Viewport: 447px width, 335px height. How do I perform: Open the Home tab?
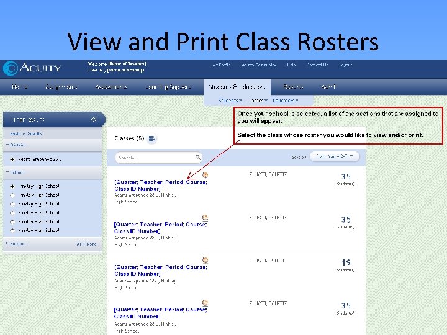[20, 87]
